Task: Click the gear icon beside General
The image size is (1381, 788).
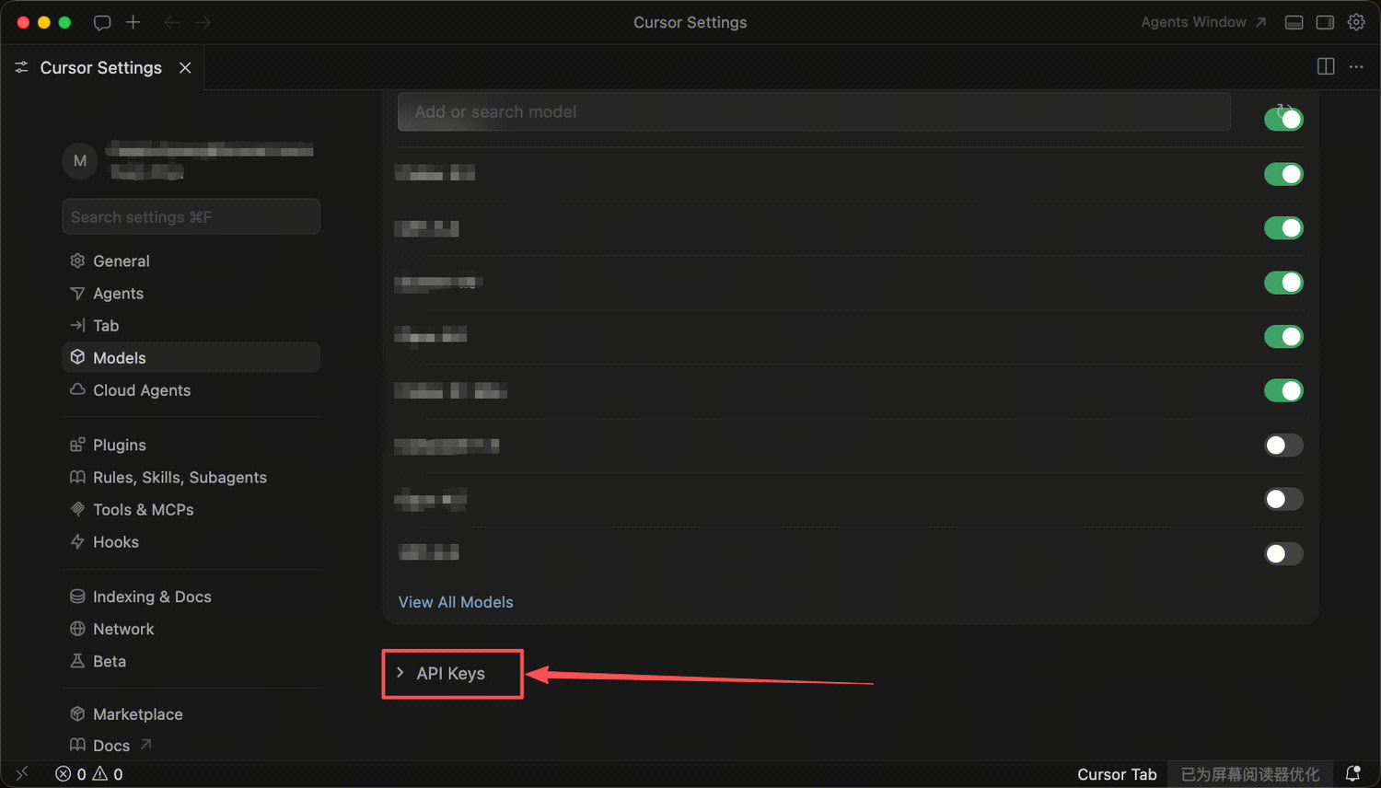Action: (x=77, y=261)
